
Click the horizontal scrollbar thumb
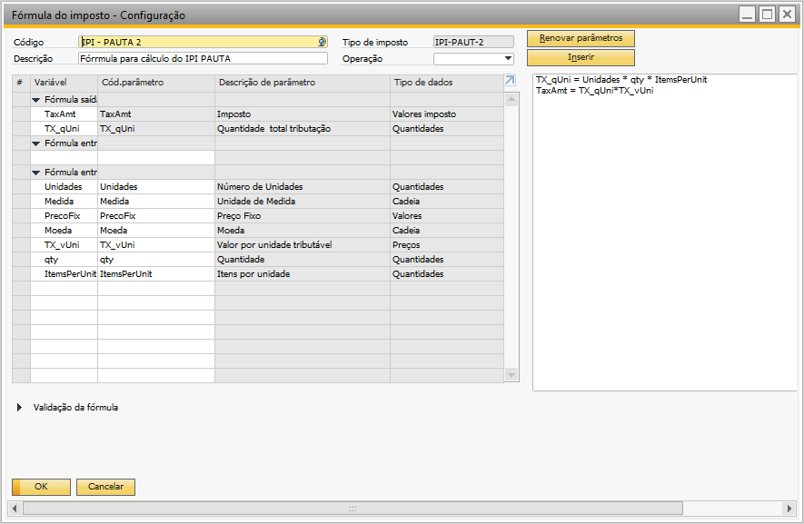click(352, 508)
